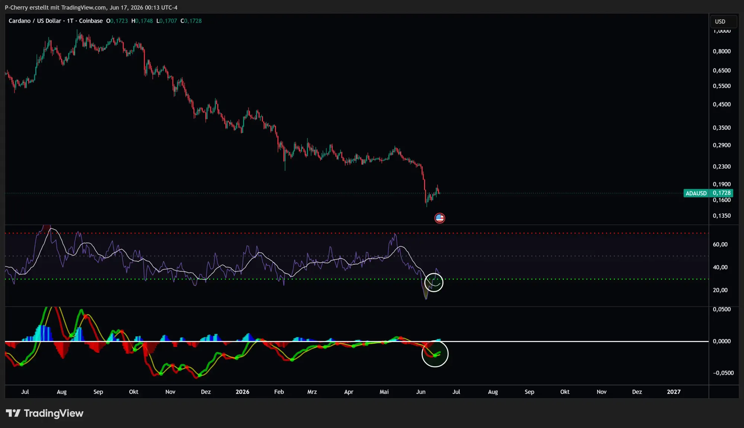This screenshot has height=428, width=744.
Task: Click the 0,3500 price axis label
Action: (722, 128)
